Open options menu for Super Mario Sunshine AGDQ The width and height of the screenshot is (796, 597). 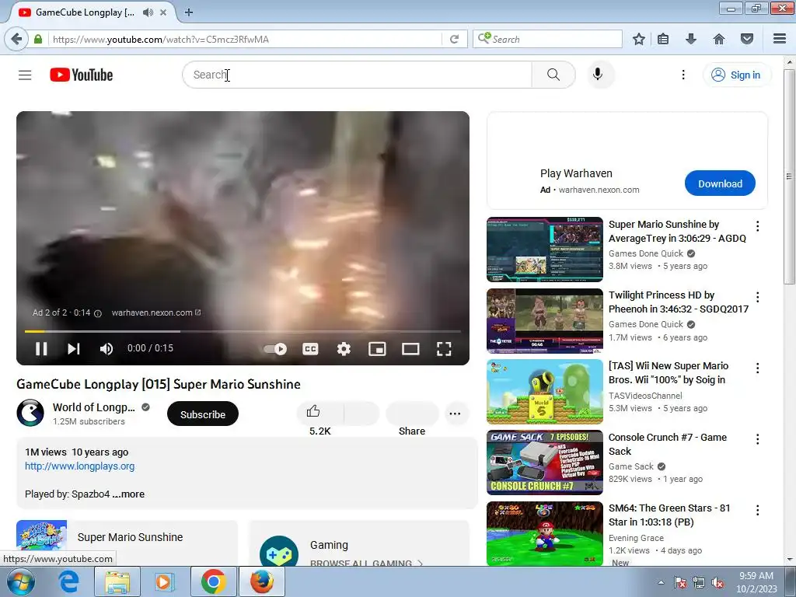coord(757,226)
